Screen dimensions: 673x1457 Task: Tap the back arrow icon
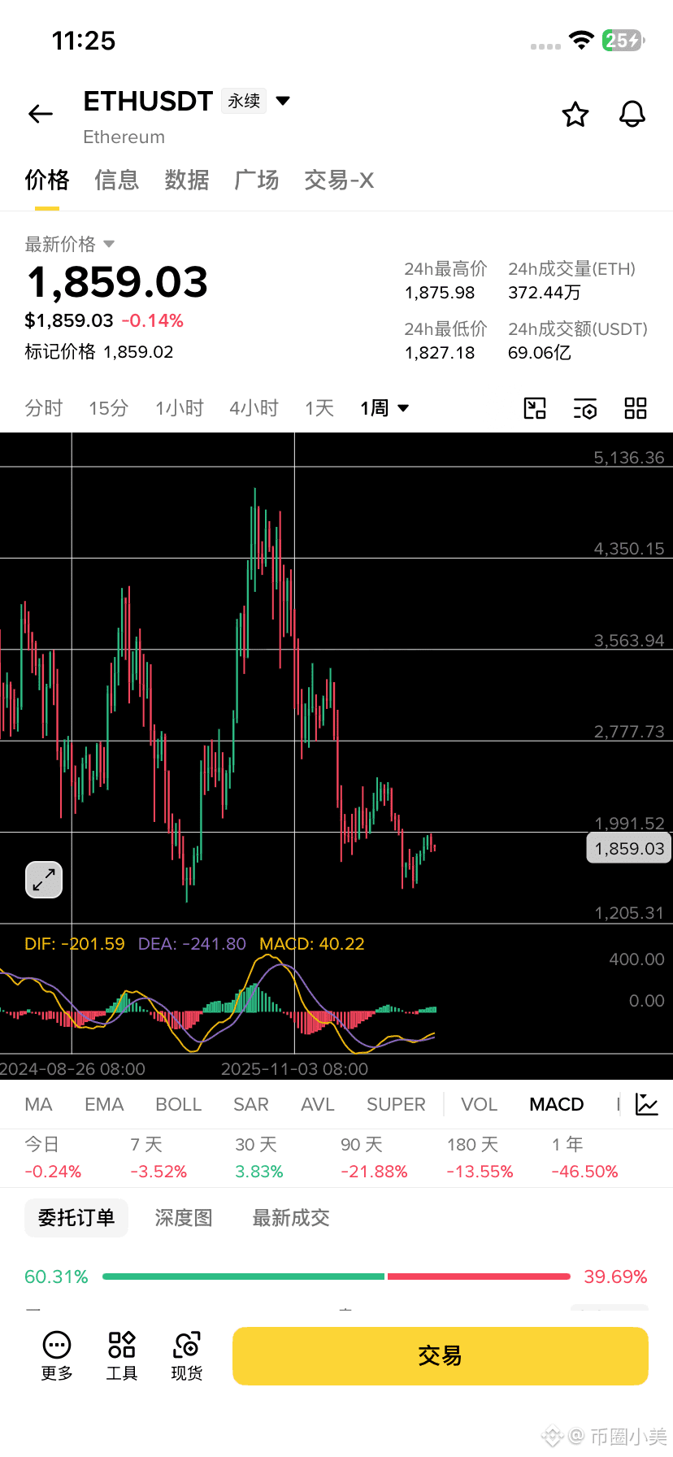(x=41, y=115)
